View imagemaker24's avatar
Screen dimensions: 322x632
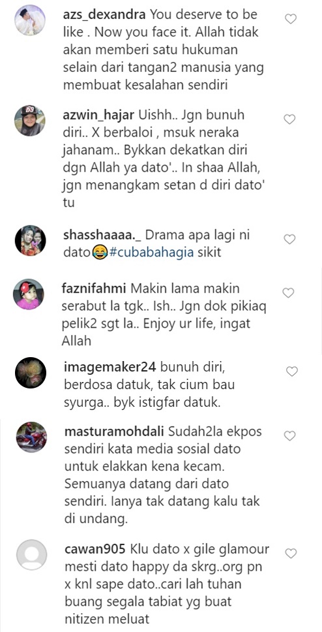[x=31, y=373]
